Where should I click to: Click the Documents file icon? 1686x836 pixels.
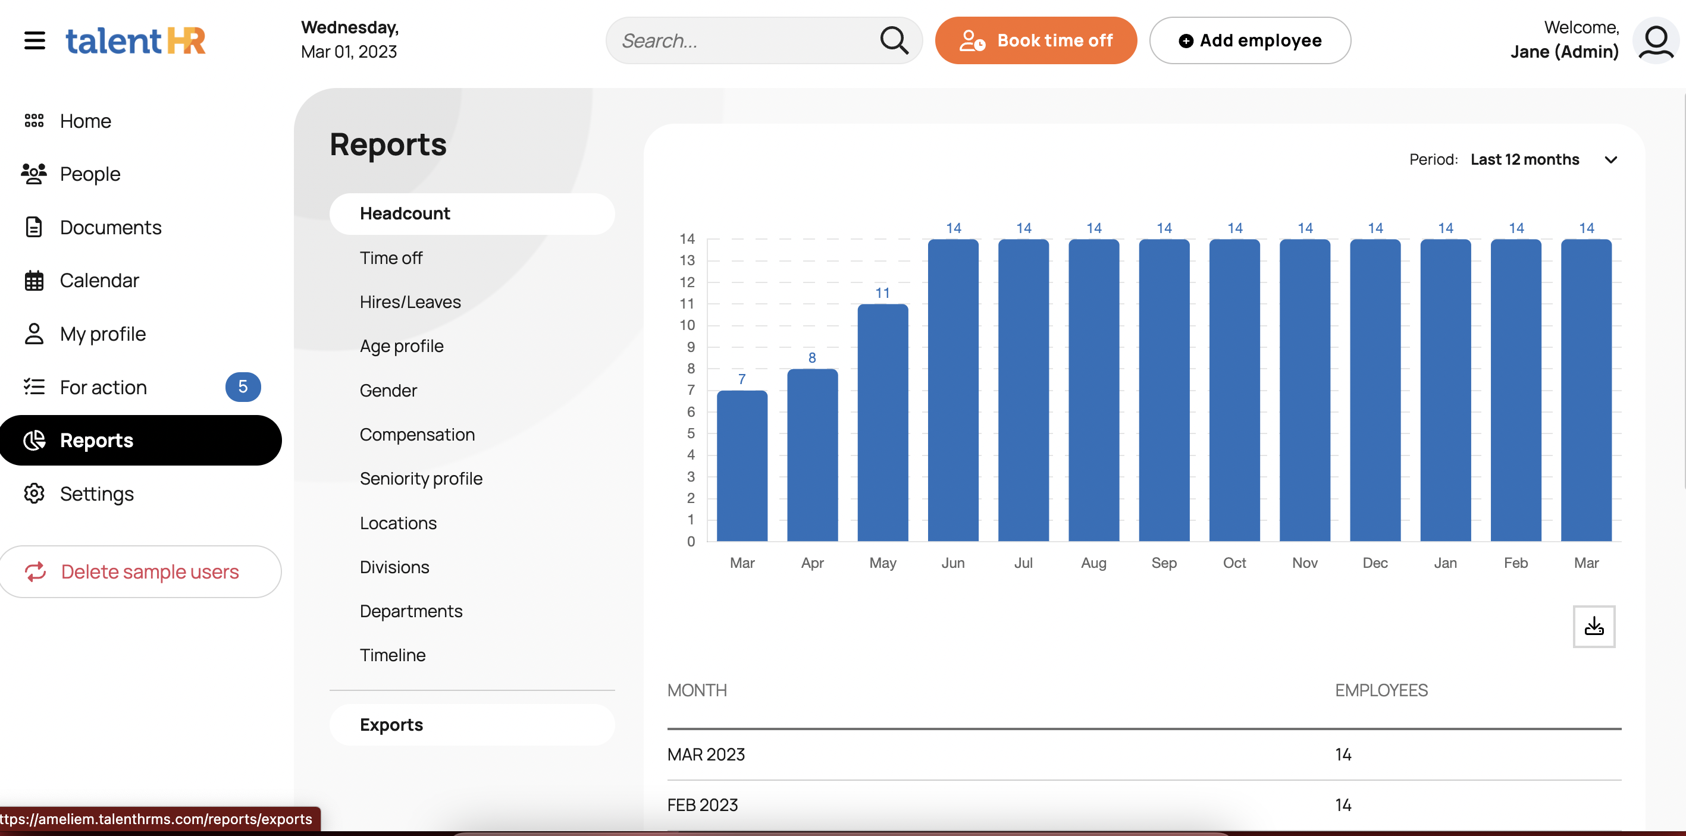[34, 227]
